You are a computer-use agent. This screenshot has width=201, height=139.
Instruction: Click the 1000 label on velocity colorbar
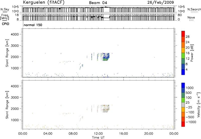(x=190, y=88)
